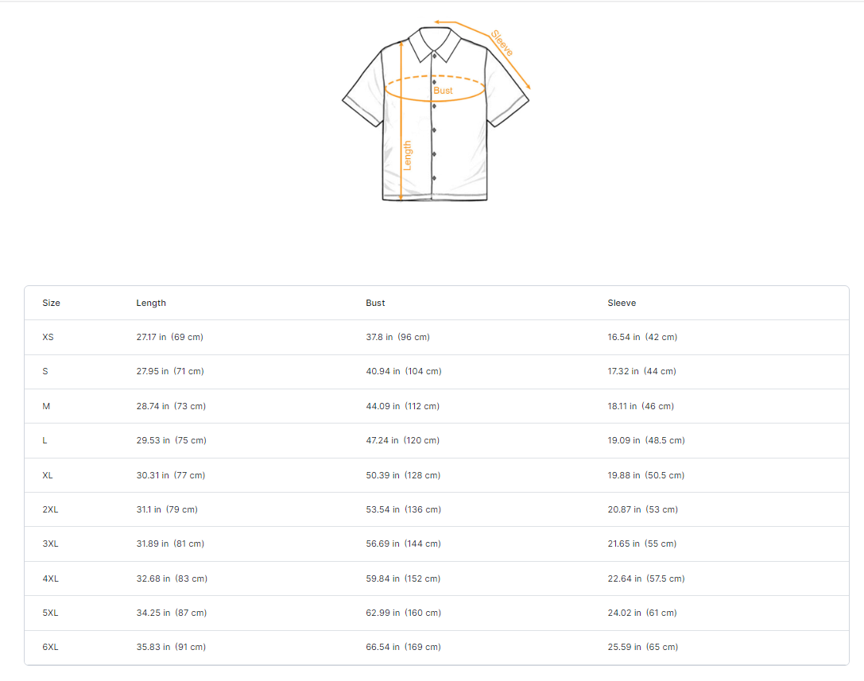This screenshot has height=681, width=864.
Task: Click the Length column header
Action: pyautogui.click(x=151, y=303)
